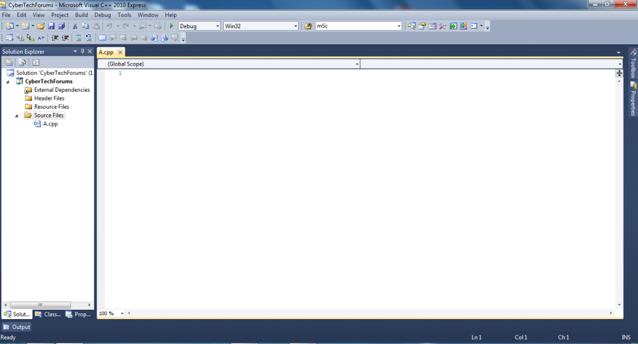
Task: Open the Debug configuration dropdown
Action: coord(217,26)
